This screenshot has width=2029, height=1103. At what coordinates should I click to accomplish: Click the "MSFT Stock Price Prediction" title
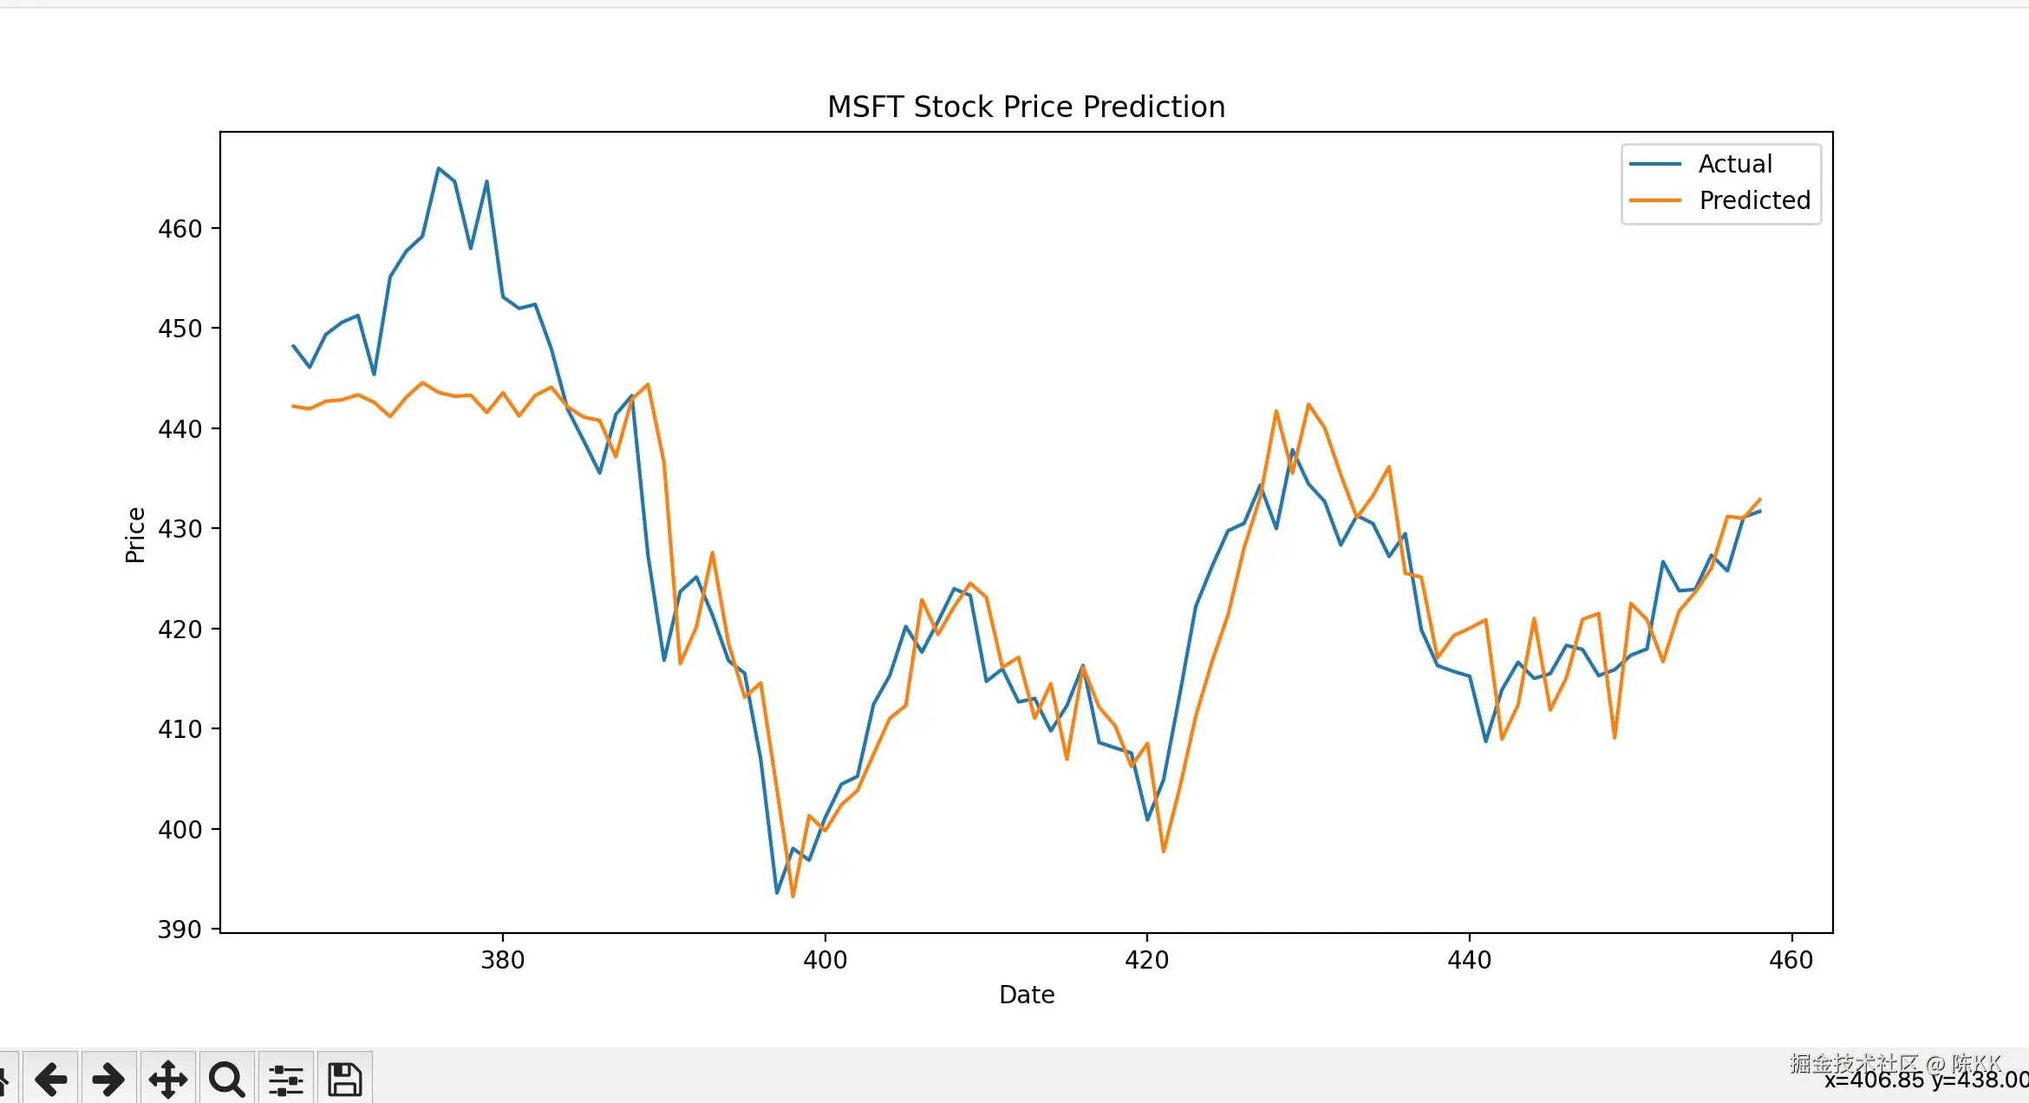pyautogui.click(x=1026, y=107)
